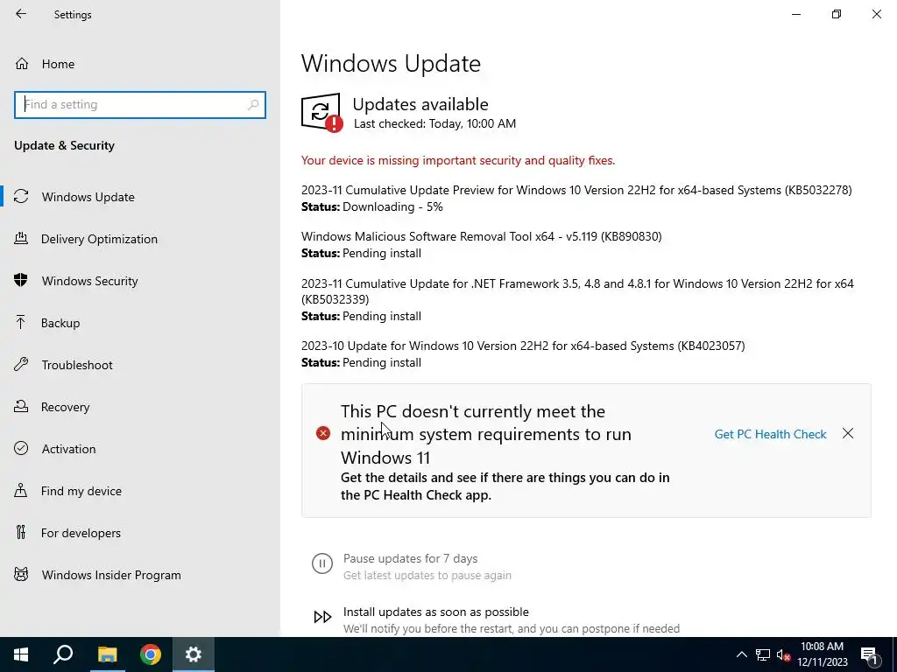Dismiss the Windows 11 requirements banner
The width and height of the screenshot is (897, 672).
click(848, 434)
